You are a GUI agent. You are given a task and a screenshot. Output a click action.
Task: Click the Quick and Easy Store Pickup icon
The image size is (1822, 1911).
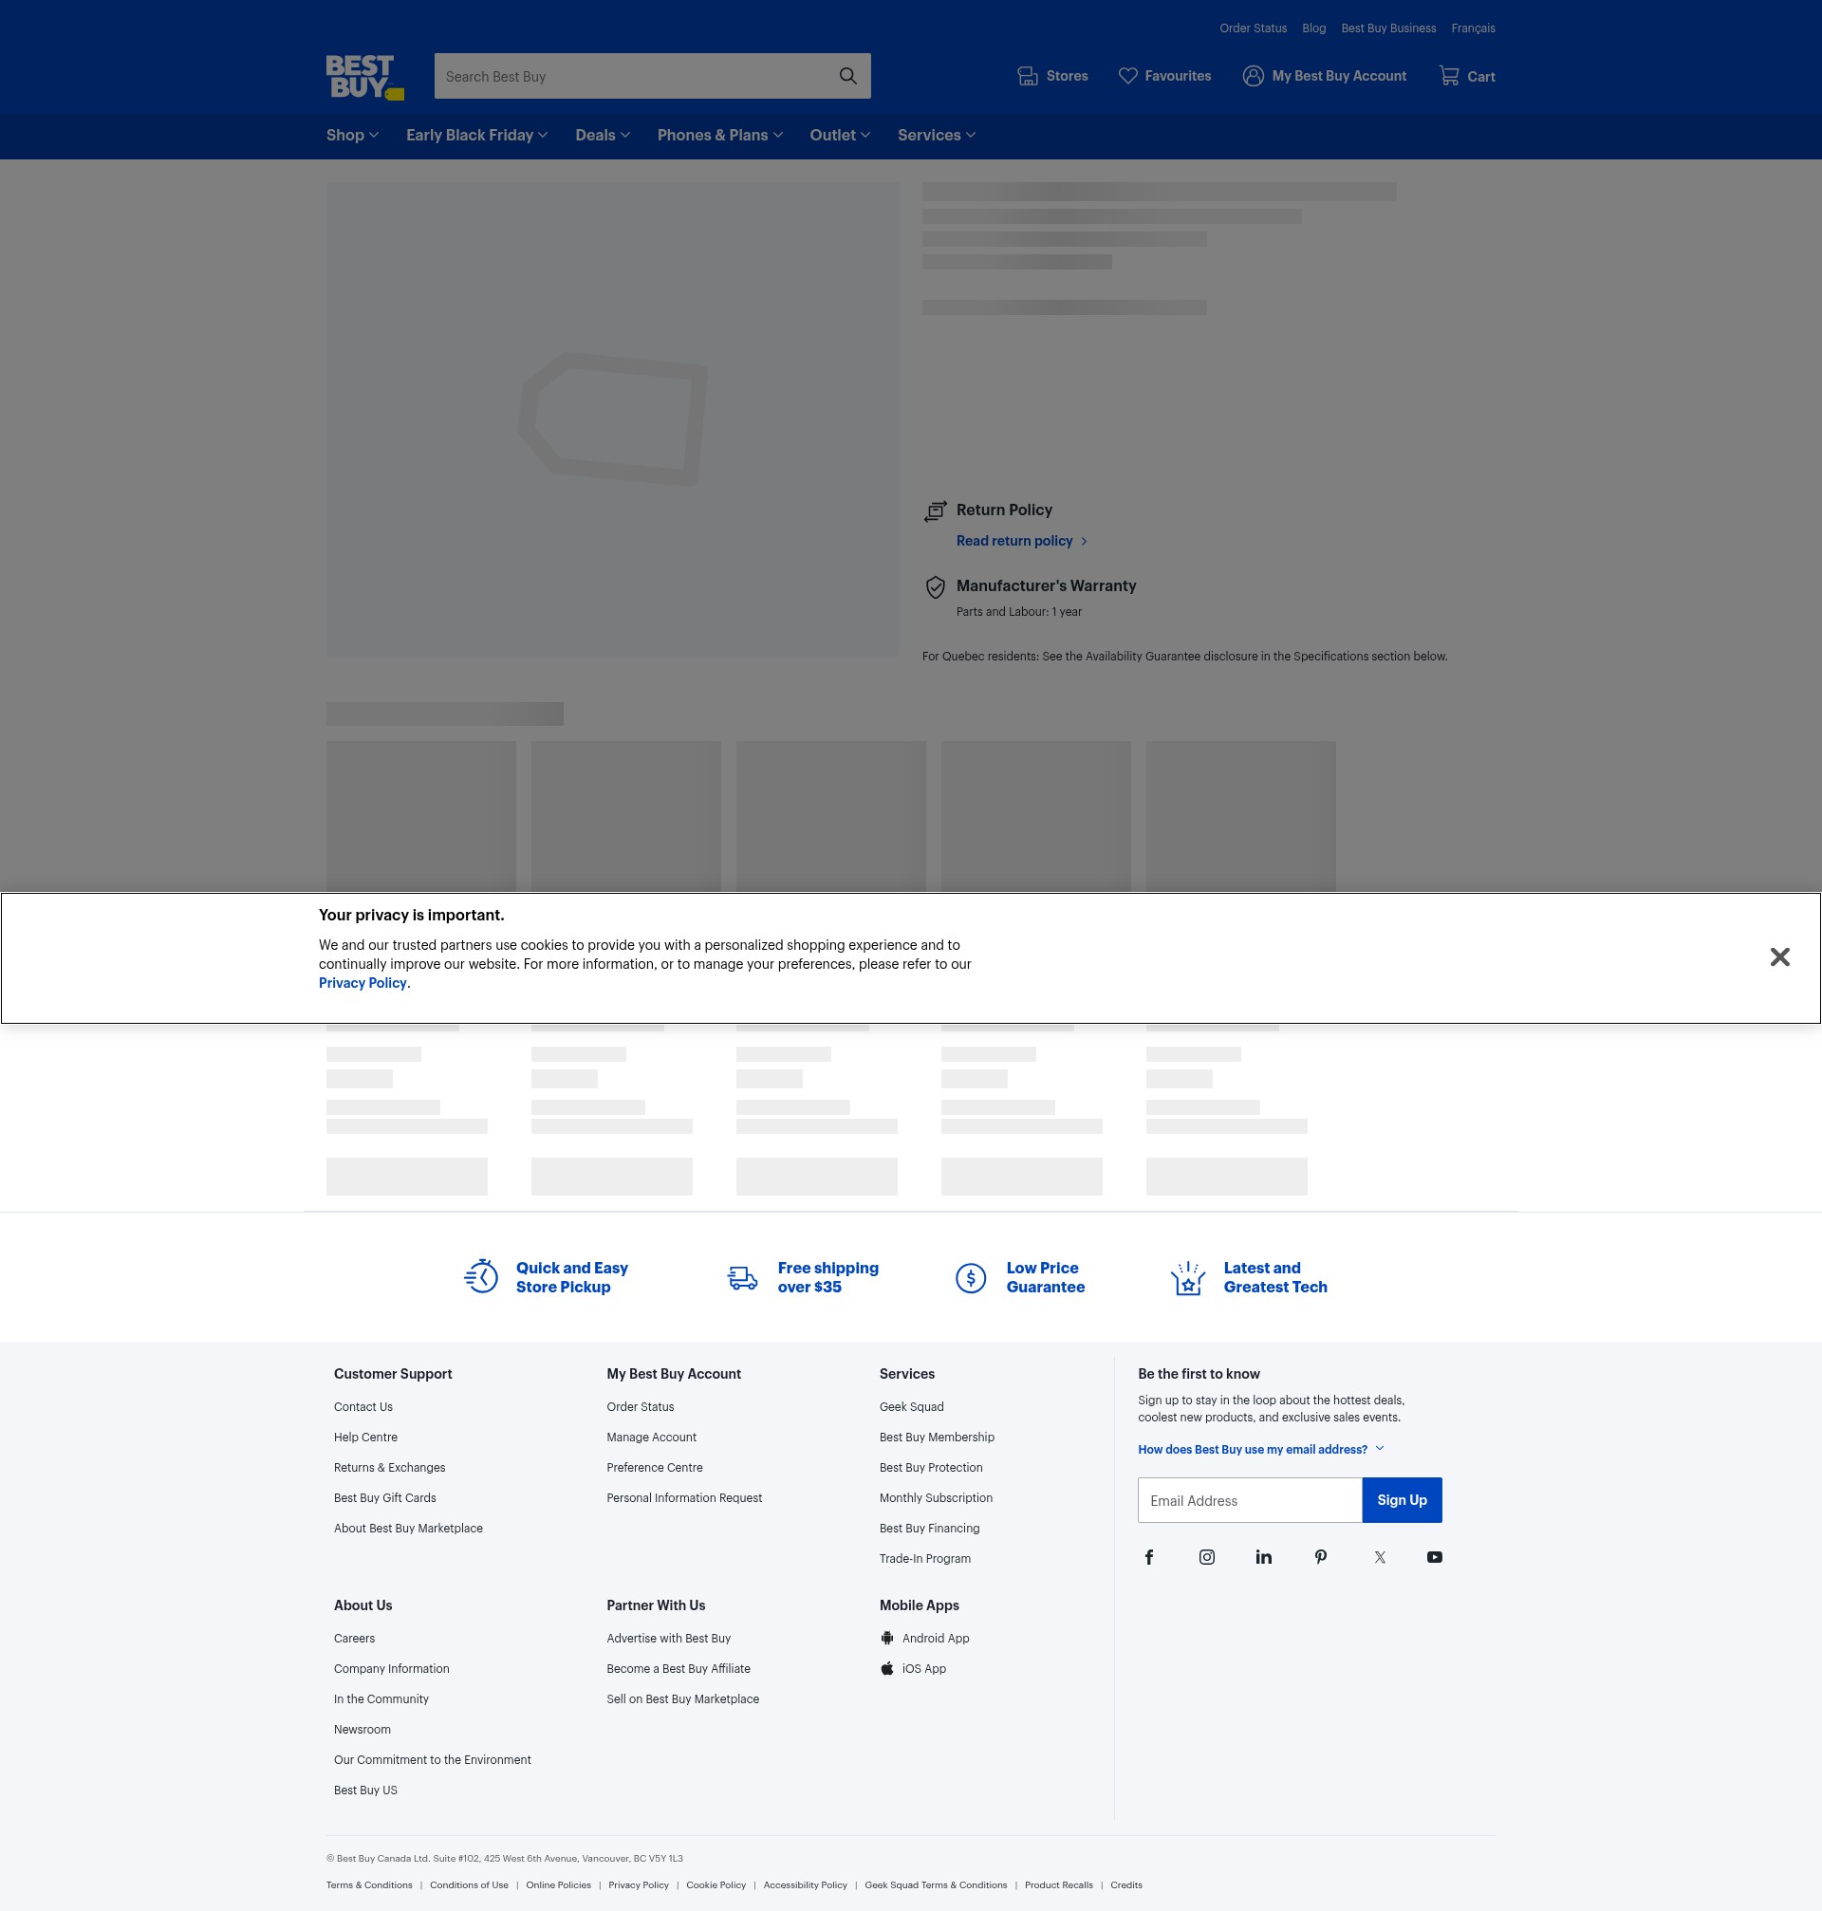click(x=482, y=1277)
